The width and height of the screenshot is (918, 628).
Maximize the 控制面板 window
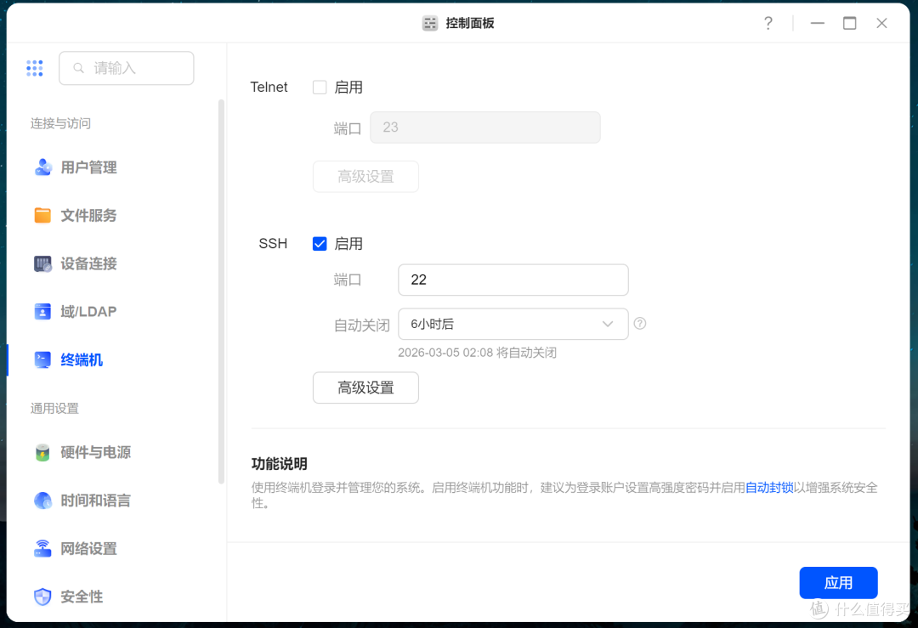849,23
